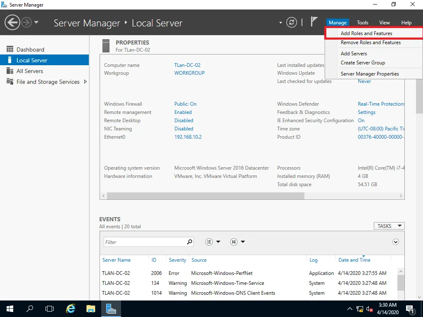Open File Explorer from the taskbar
423x317 pixels.
(90, 309)
